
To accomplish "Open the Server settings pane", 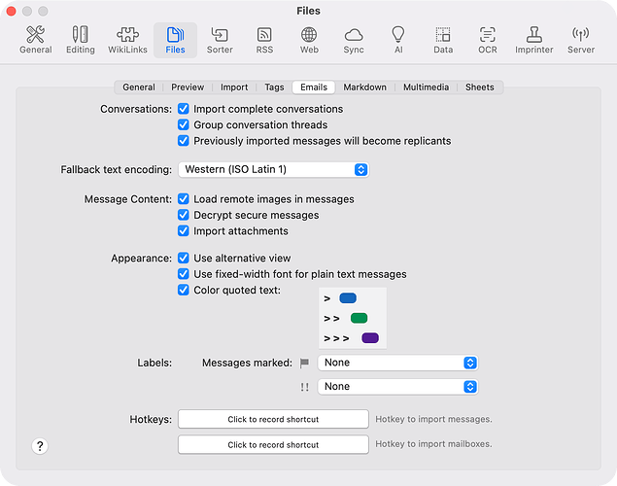I will (581, 40).
